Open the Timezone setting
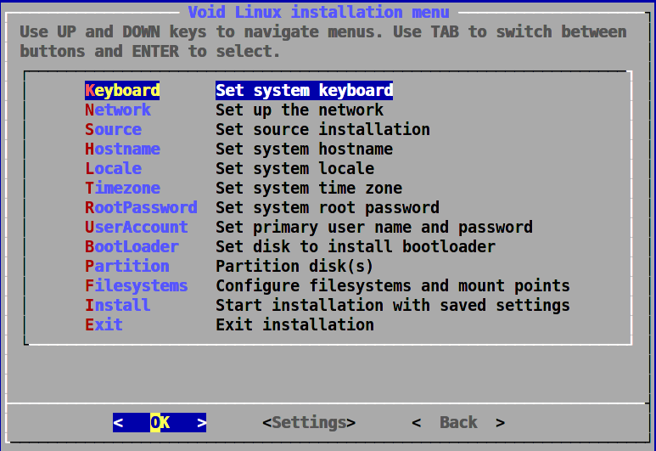656x451 pixels. point(122,188)
